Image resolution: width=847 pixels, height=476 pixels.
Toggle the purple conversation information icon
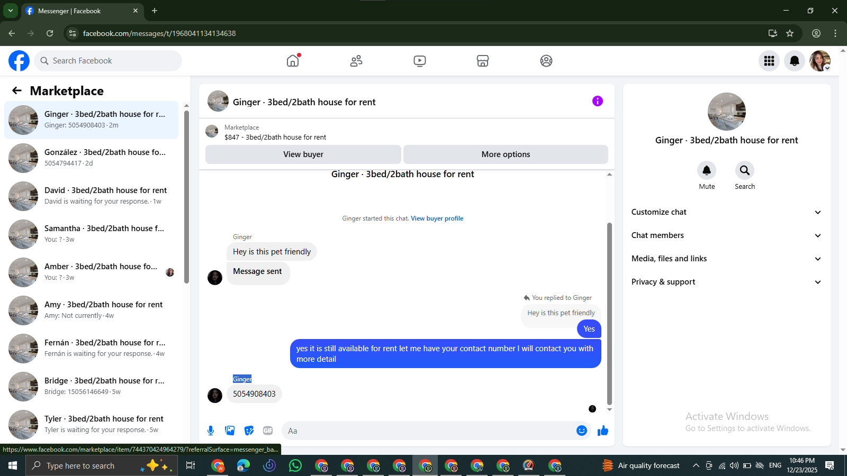[x=598, y=101]
